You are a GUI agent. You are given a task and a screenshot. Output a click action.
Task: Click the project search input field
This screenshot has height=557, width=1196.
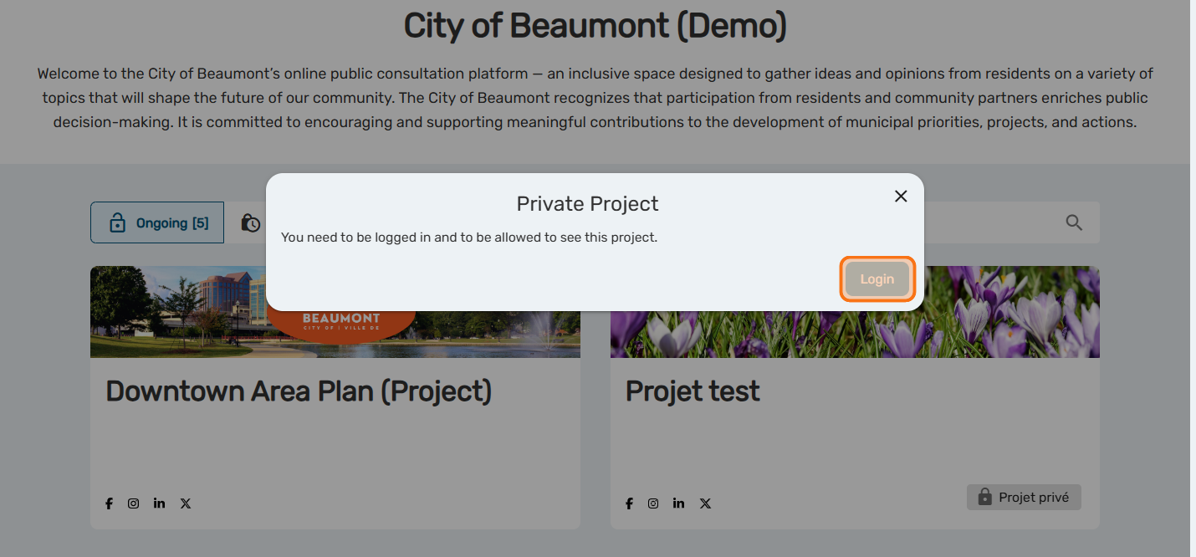tap(987, 222)
